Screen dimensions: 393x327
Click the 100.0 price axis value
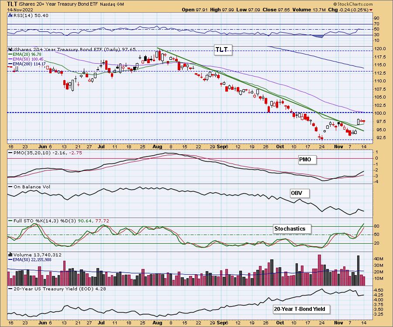click(381, 113)
